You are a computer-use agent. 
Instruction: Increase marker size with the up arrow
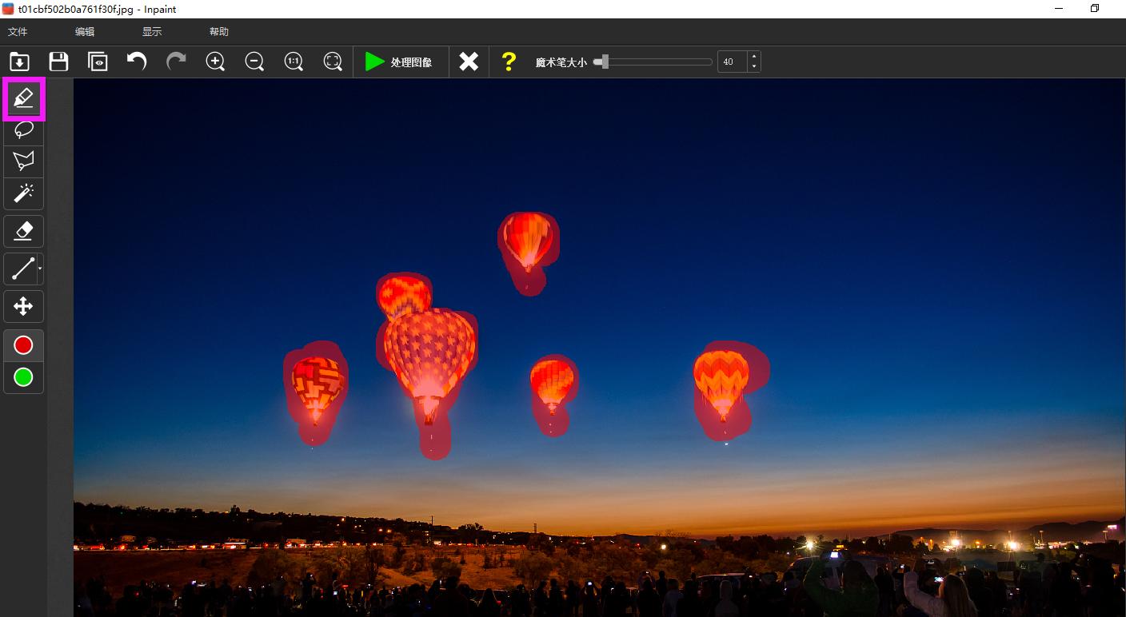click(x=754, y=57)
